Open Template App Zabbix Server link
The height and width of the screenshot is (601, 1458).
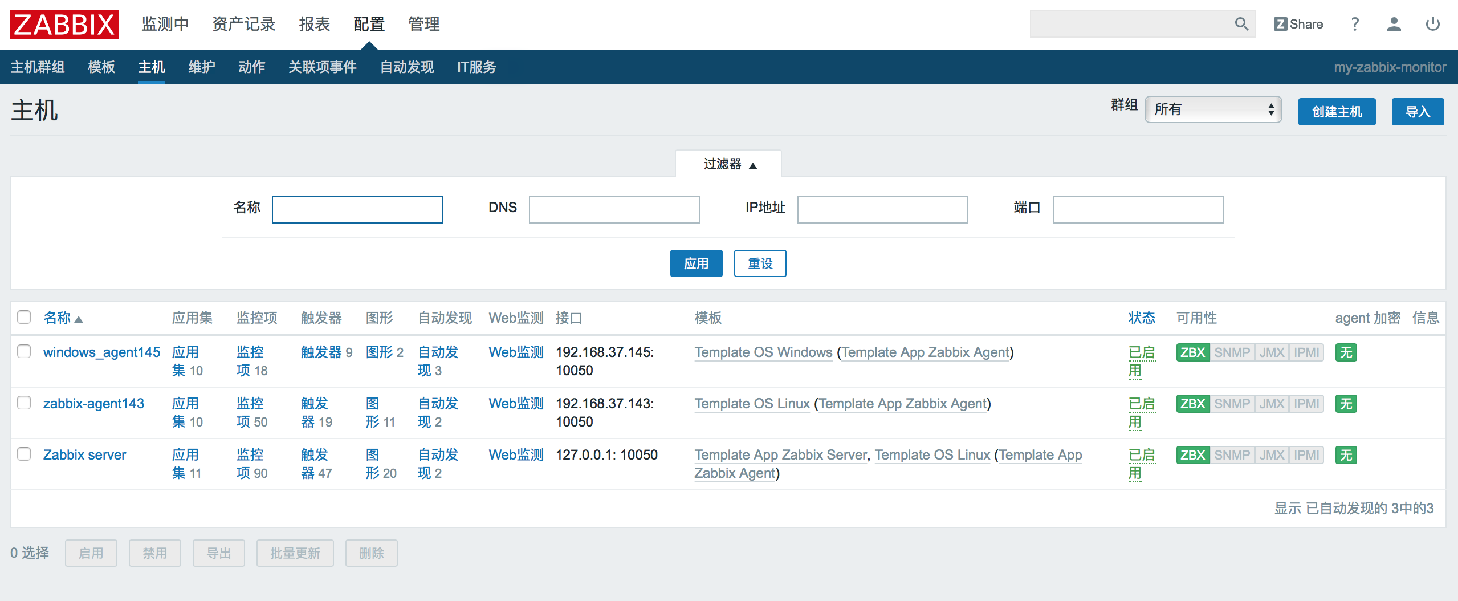tap(780, 455)
